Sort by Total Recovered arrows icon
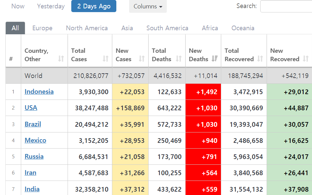 tap(260, 59)
